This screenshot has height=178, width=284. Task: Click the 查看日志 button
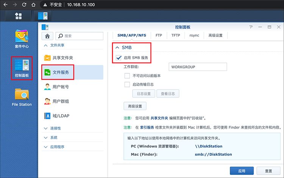click(x=168, y=94)
